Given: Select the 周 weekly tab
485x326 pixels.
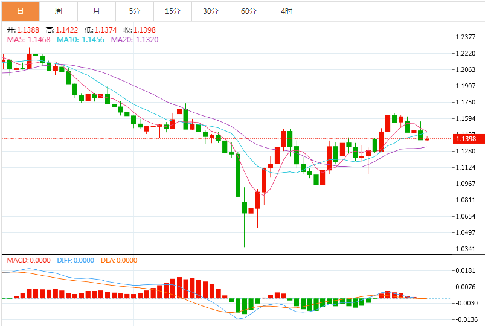Looking at the screenshot, I should point(58,11).
